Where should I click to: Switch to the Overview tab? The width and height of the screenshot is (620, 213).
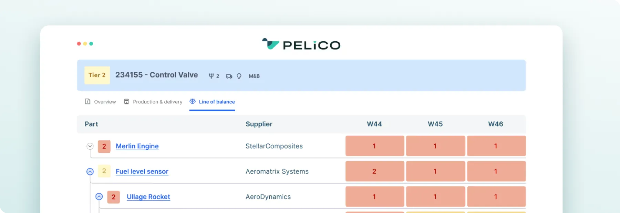point(105,102)
